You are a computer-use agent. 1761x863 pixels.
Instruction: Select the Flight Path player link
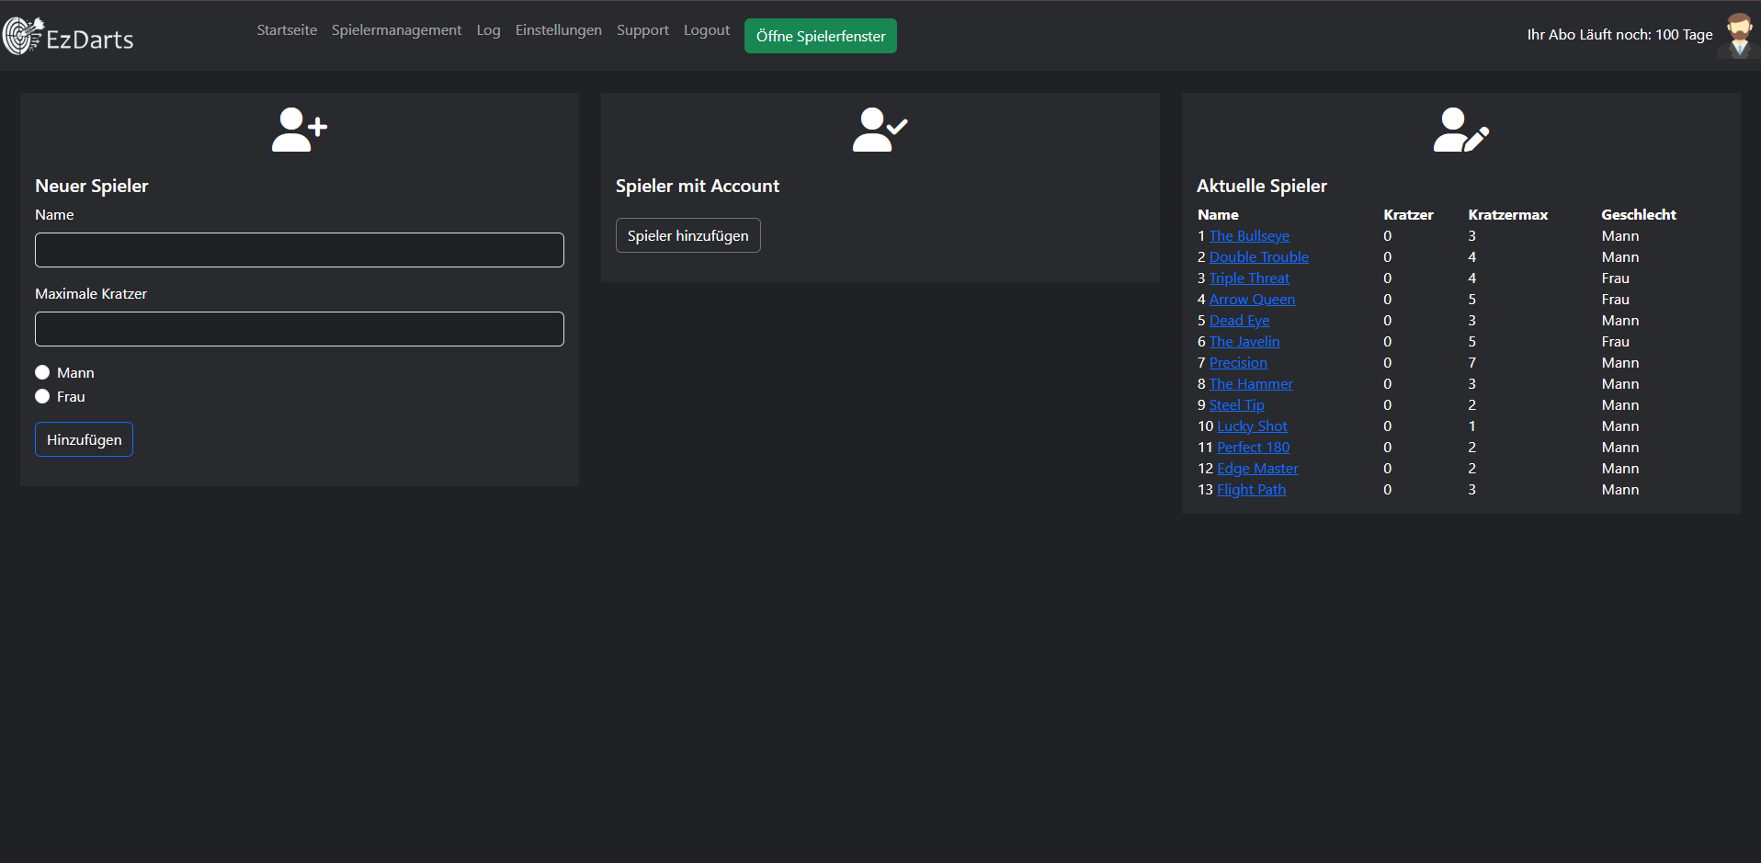pos(1251,490)
